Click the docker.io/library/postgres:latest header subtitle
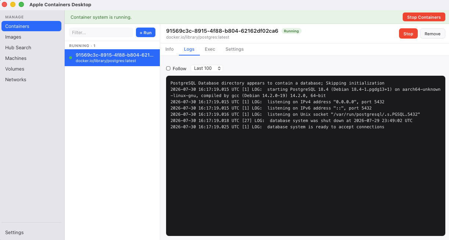This screenshot has width=449, height=240. 198,37
